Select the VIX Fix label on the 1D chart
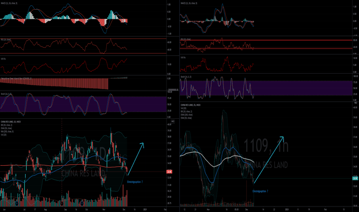The height and width of the screenshot is (212, 359). point(3,59)
